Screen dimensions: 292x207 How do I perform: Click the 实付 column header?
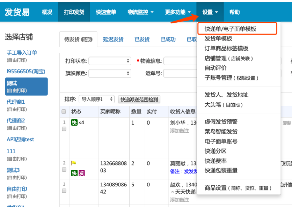152,111
